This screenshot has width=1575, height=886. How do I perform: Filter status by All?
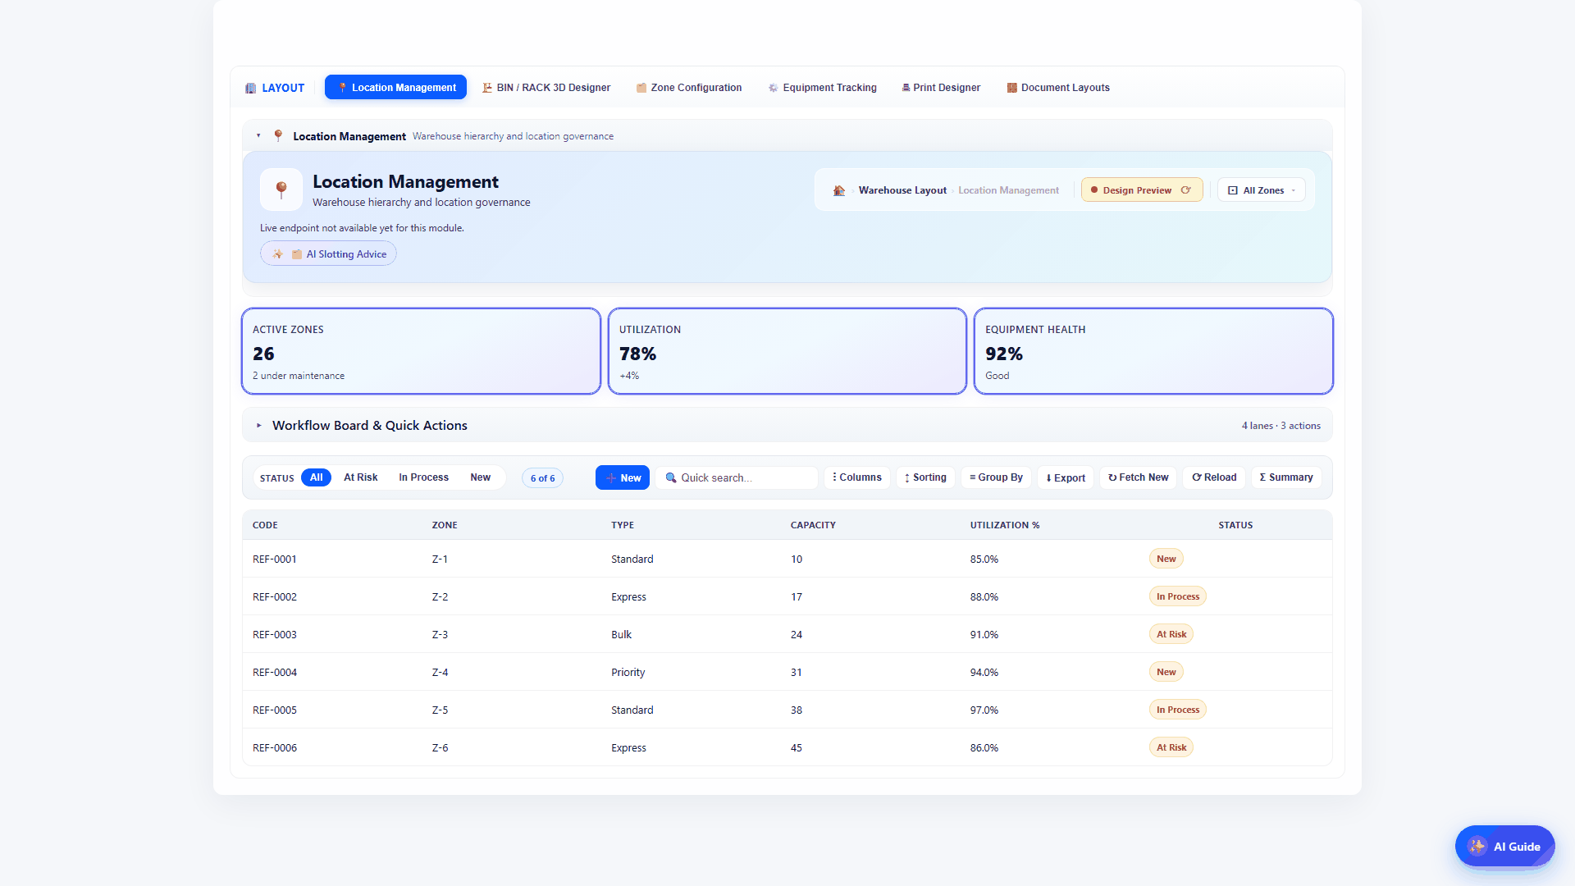click(x=316, y=477)
